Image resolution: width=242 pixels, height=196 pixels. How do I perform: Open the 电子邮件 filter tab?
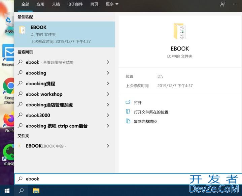pos(75,4)
